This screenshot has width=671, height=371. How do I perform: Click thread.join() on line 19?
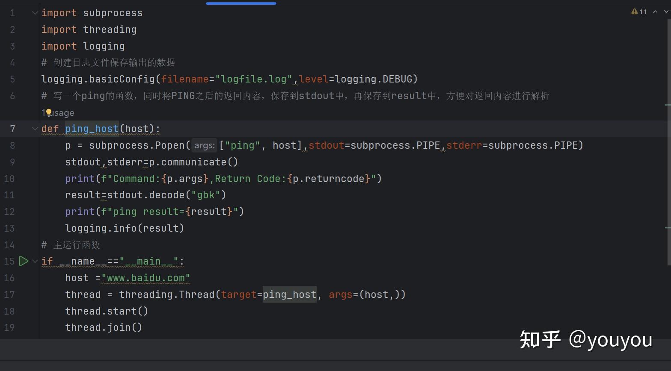[104, 327]
